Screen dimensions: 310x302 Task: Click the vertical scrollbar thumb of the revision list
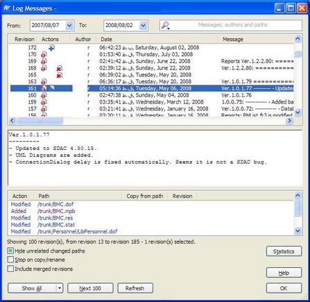(x=298, y=54)
